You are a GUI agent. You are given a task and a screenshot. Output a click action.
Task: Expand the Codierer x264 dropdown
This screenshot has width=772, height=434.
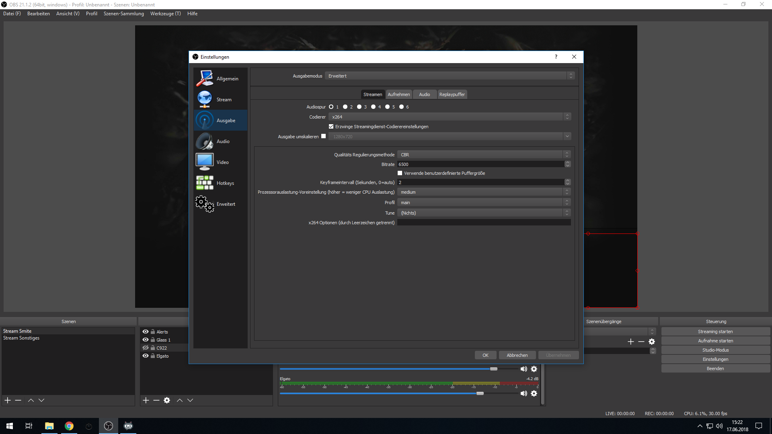tap(449, 117)
